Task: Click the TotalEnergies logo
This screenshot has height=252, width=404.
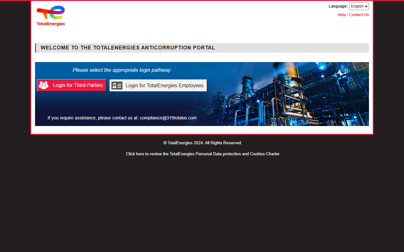Action: tap(50, 16)
